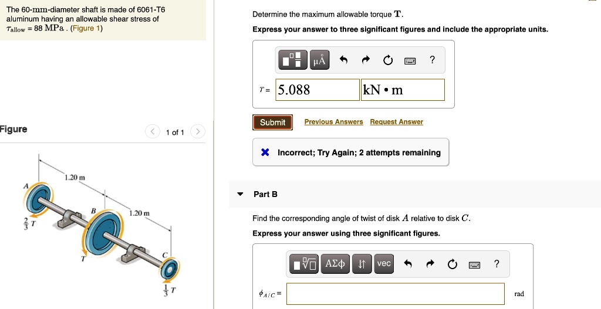601x309 pixels.
Task: Collapse the Part B section
Action: tap(239, 194)
